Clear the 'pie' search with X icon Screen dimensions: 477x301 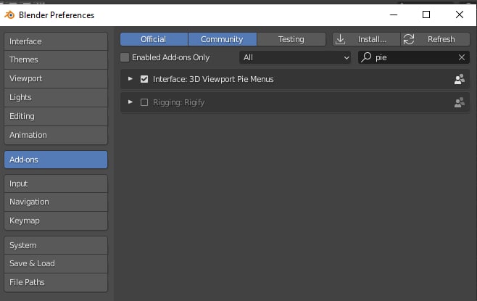point(462,57)
